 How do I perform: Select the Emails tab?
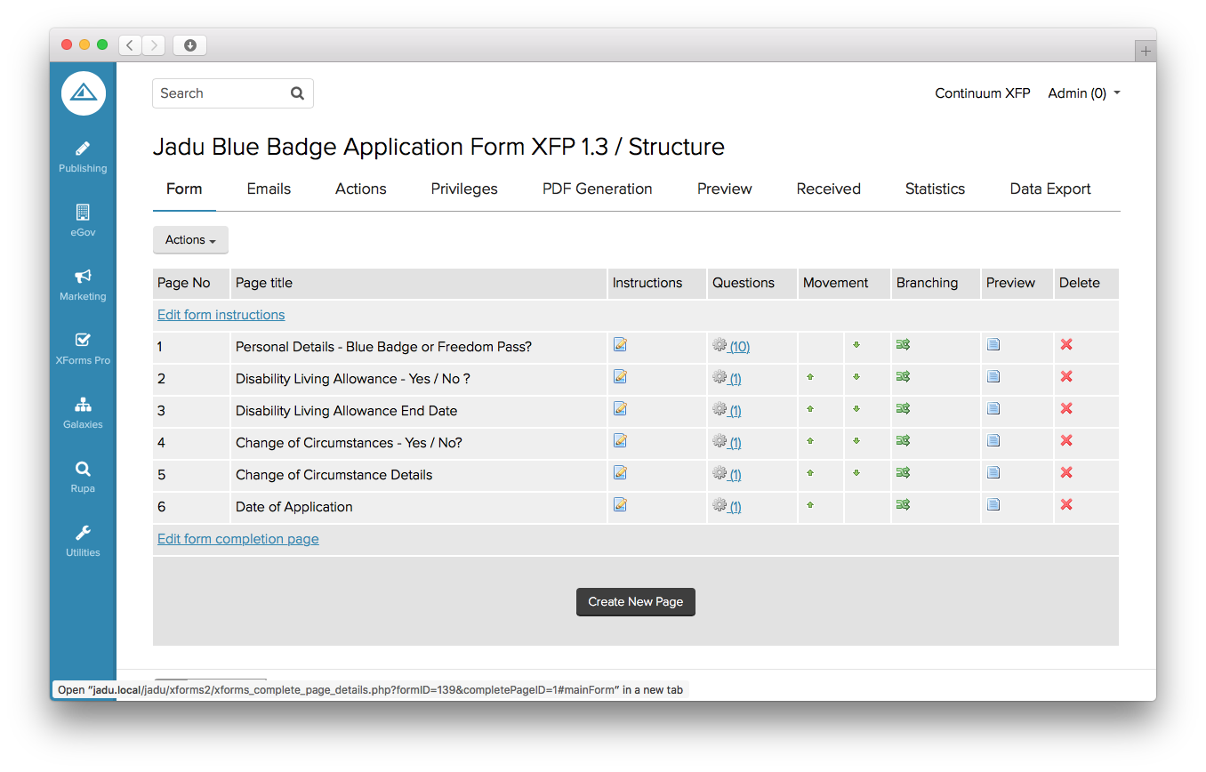coord(269,189)
